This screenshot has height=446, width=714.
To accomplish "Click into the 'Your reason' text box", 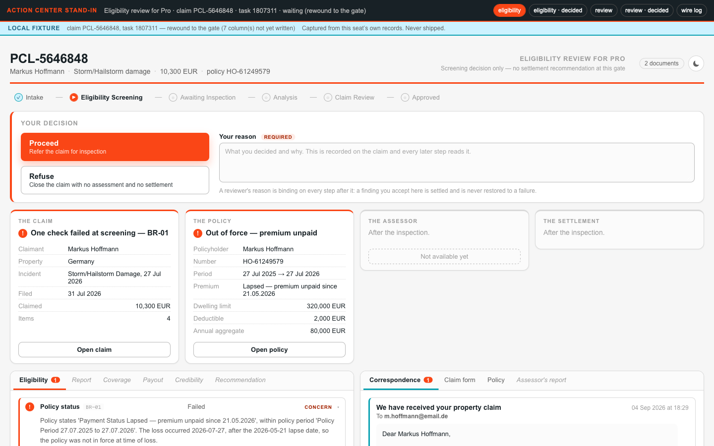I will (457, 163).
